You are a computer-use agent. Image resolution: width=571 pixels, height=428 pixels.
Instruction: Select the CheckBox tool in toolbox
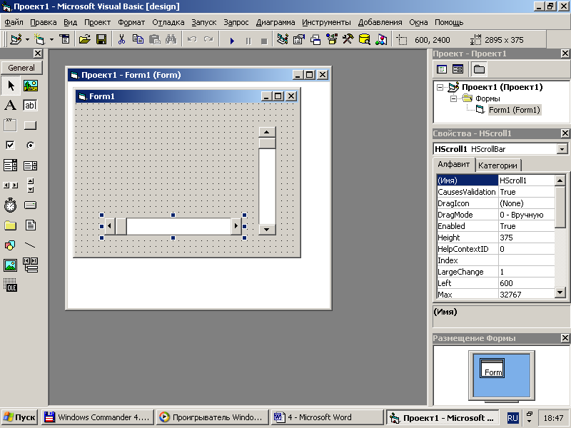click(11, 146)
